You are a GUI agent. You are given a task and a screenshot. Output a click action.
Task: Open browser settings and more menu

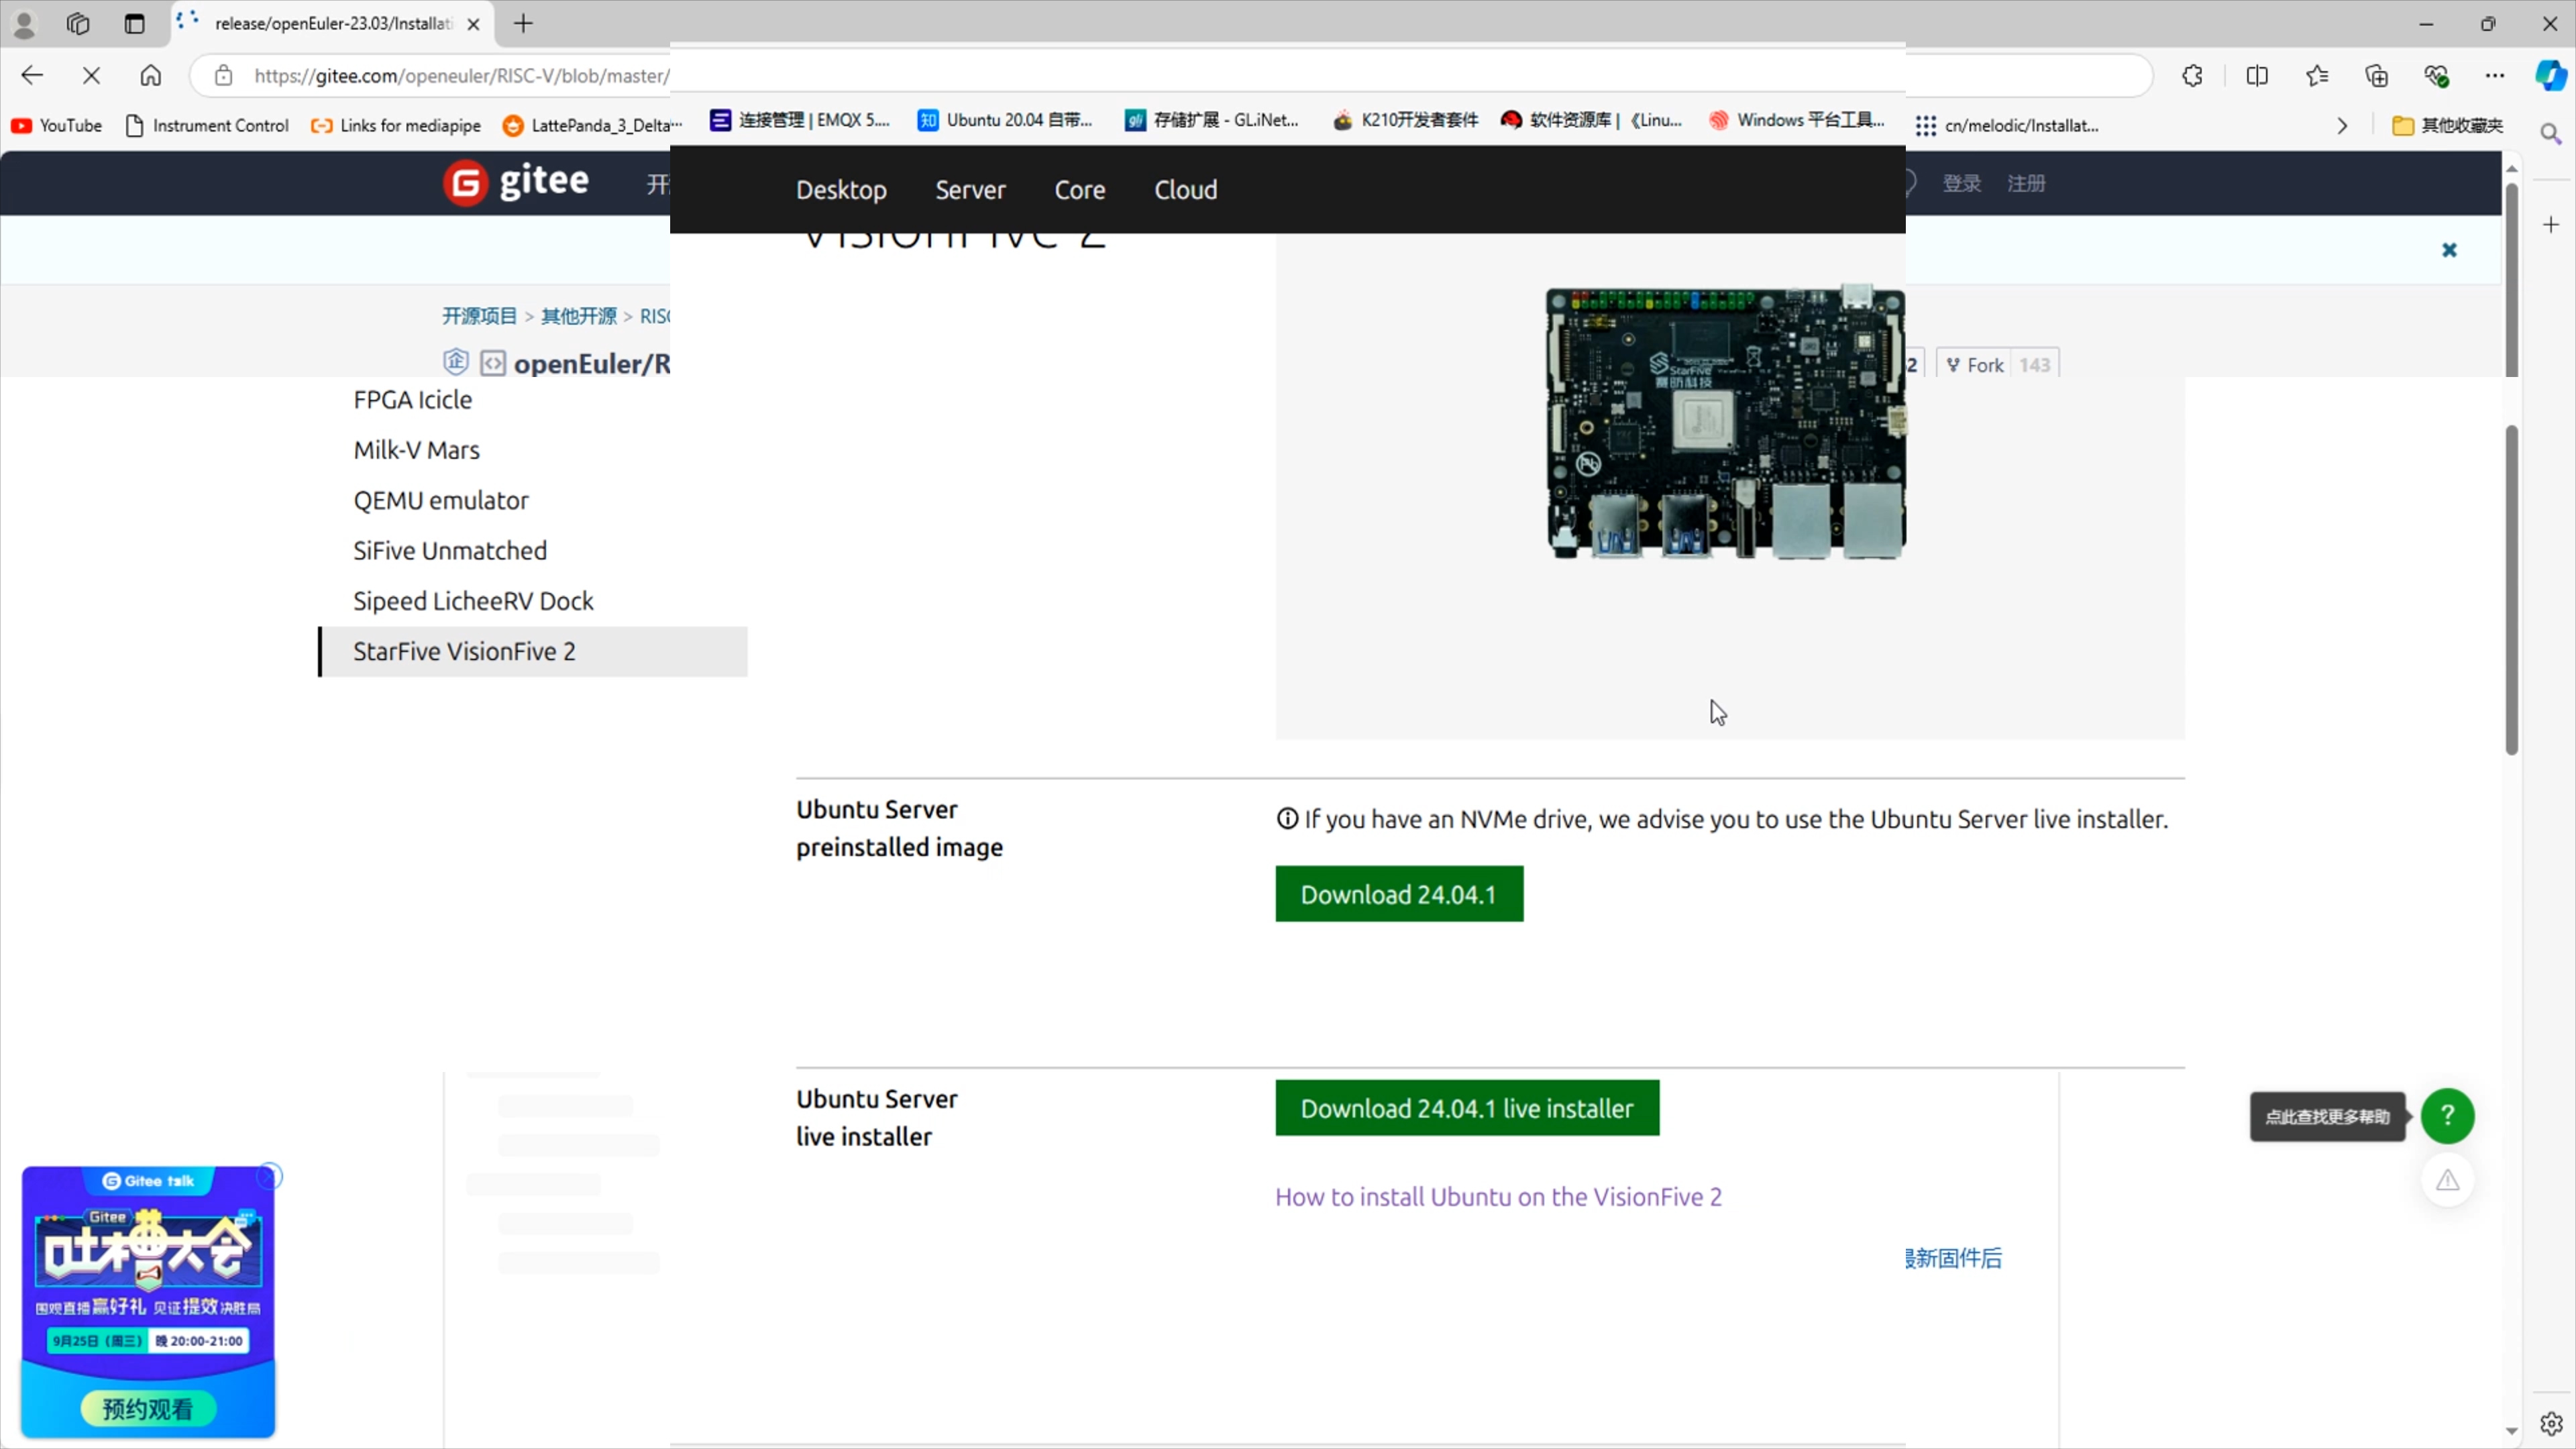(x=2495, y=76)
